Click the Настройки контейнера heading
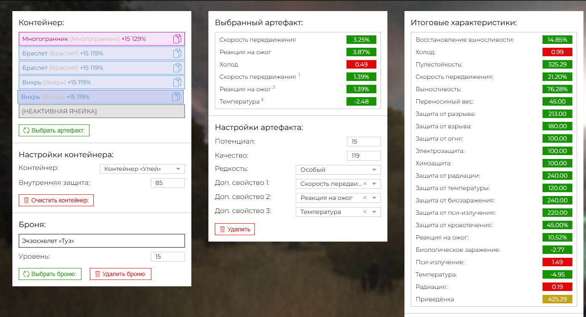 coord(66,155)
